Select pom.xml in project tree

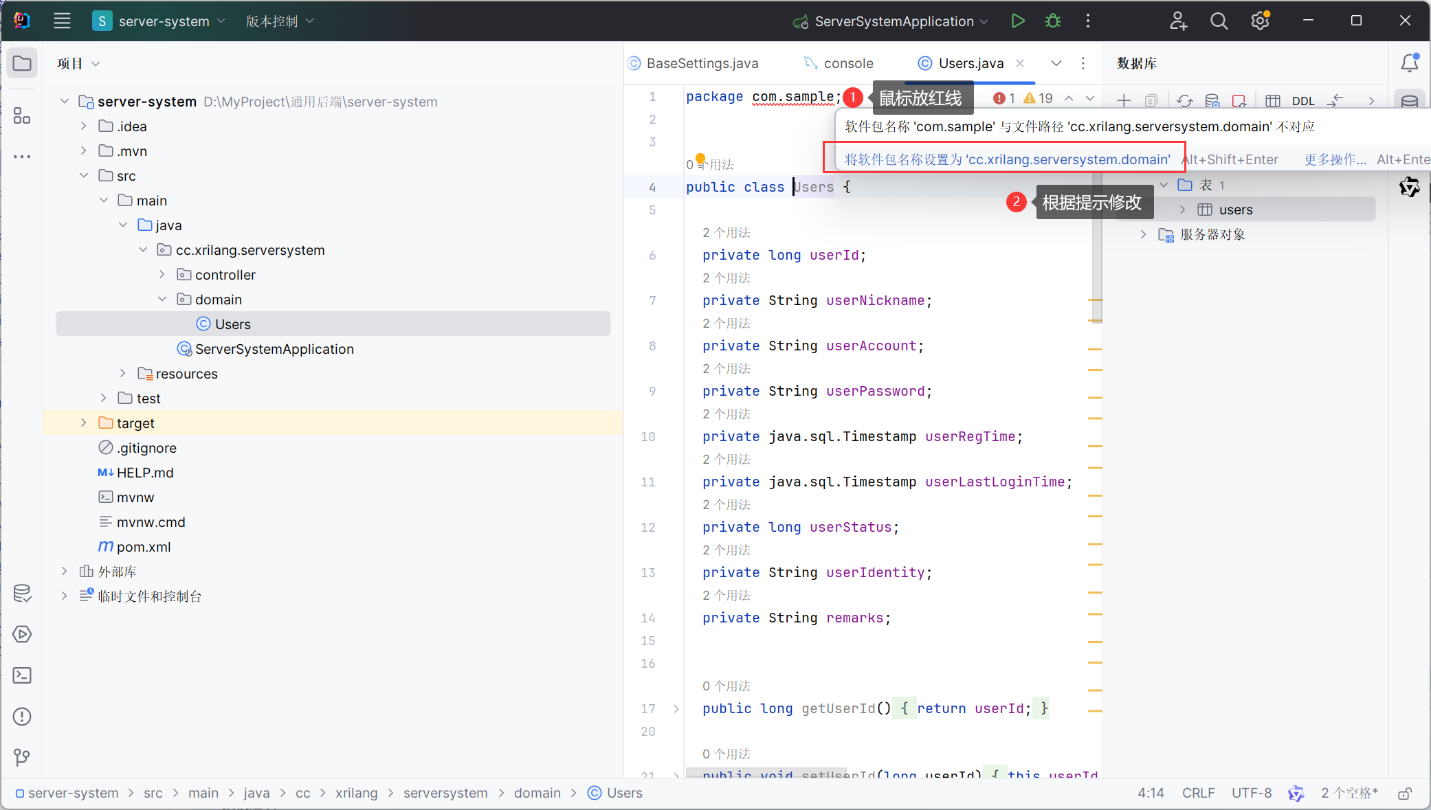[x=144, y=547]
